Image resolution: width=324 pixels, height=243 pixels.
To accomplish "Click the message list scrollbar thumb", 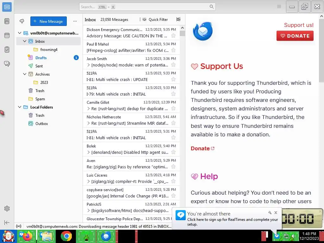I will pos(182,33).
